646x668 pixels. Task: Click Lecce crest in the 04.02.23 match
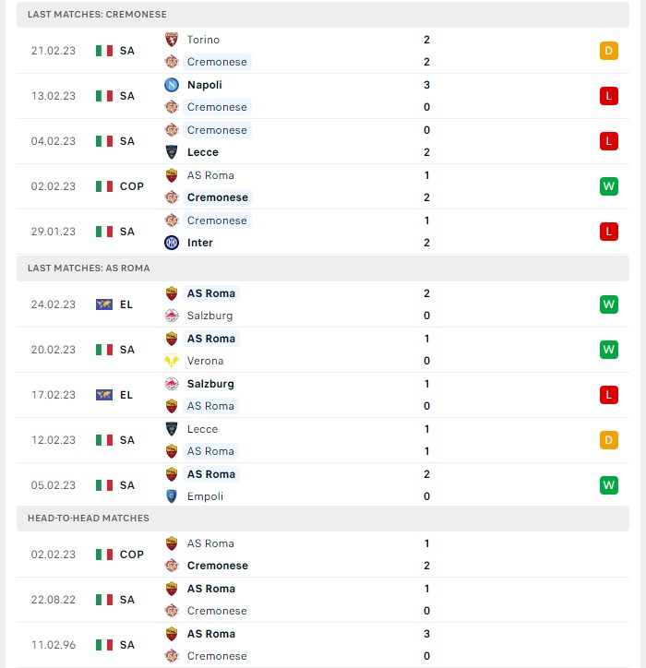[x=172, y=152]
